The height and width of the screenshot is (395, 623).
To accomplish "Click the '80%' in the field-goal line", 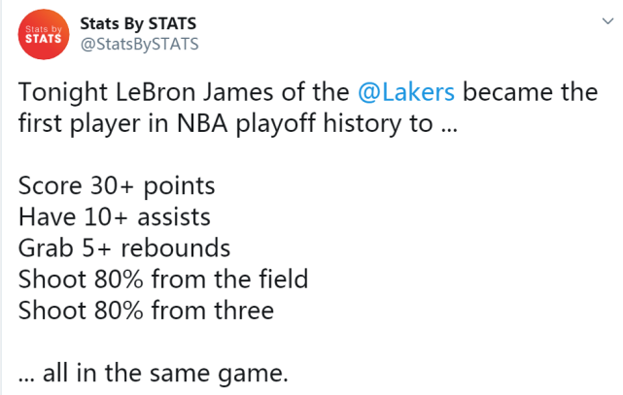I will (119, 280).
